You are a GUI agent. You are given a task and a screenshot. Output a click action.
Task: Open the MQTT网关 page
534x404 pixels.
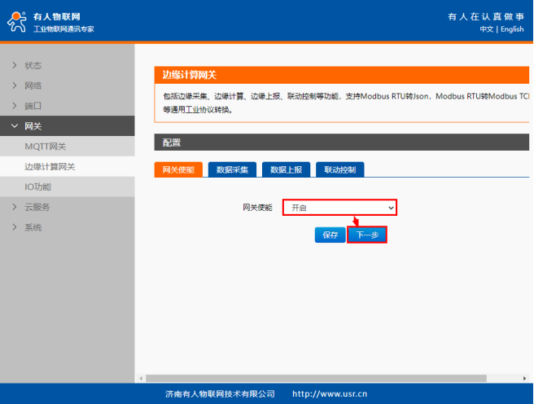click(46, 147)
